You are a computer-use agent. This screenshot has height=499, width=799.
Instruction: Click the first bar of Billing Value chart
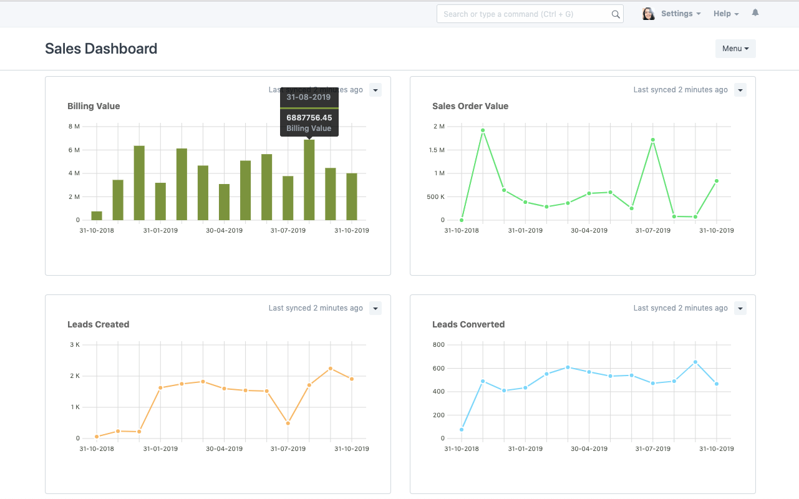pyautogui.click(x=95, y=216)
